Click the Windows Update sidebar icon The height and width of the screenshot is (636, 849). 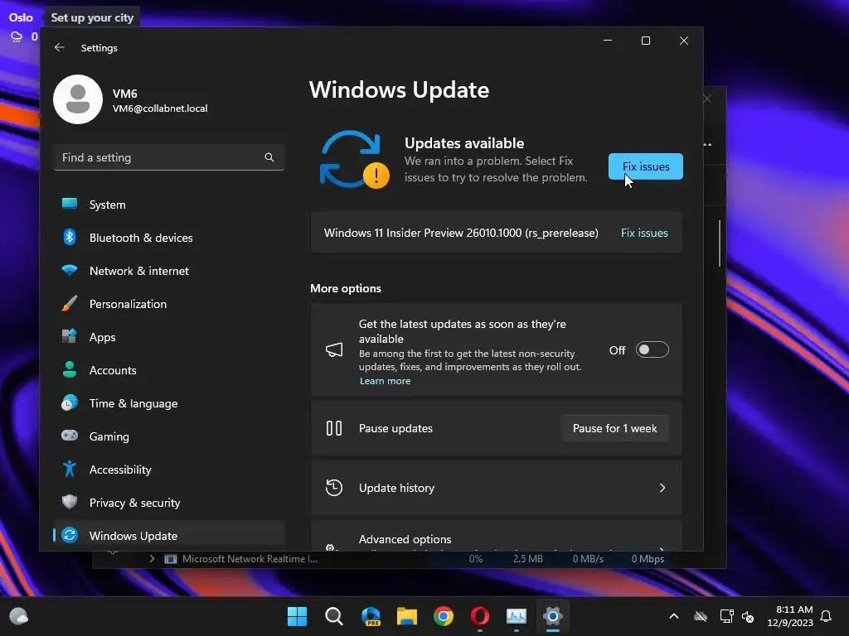70,536
